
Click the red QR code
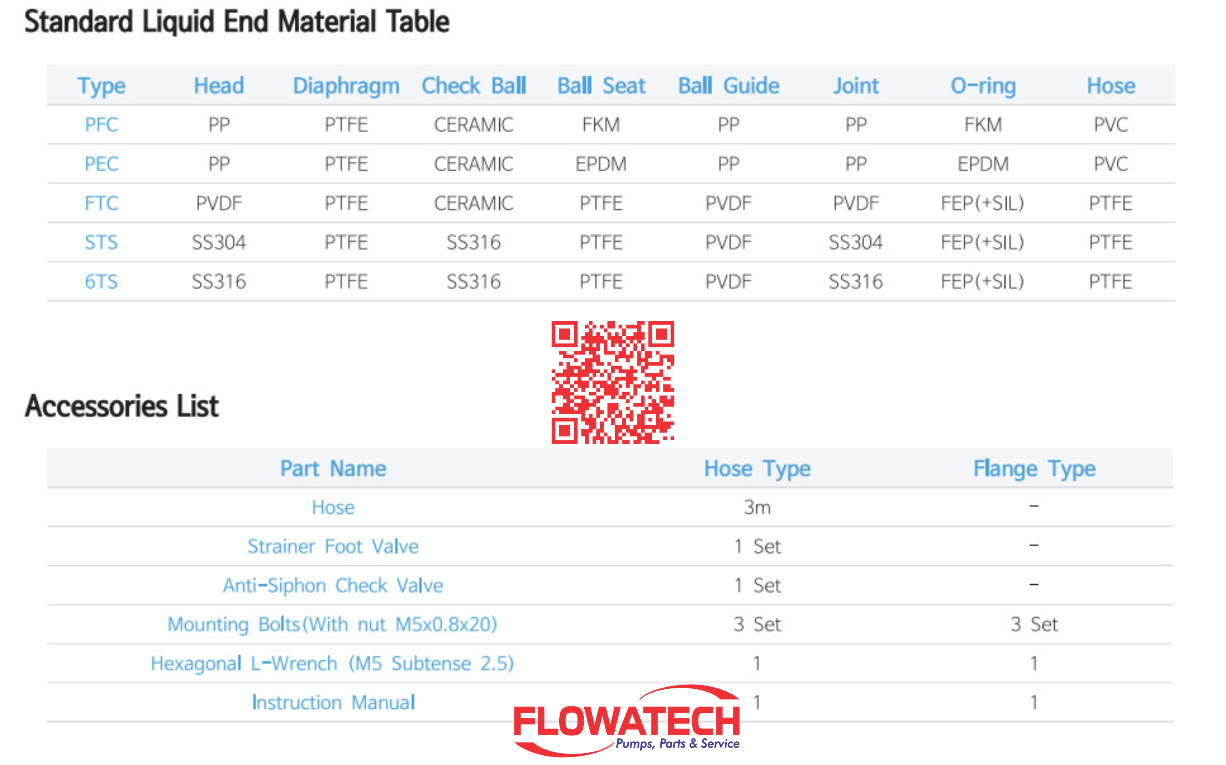(613, 382)
